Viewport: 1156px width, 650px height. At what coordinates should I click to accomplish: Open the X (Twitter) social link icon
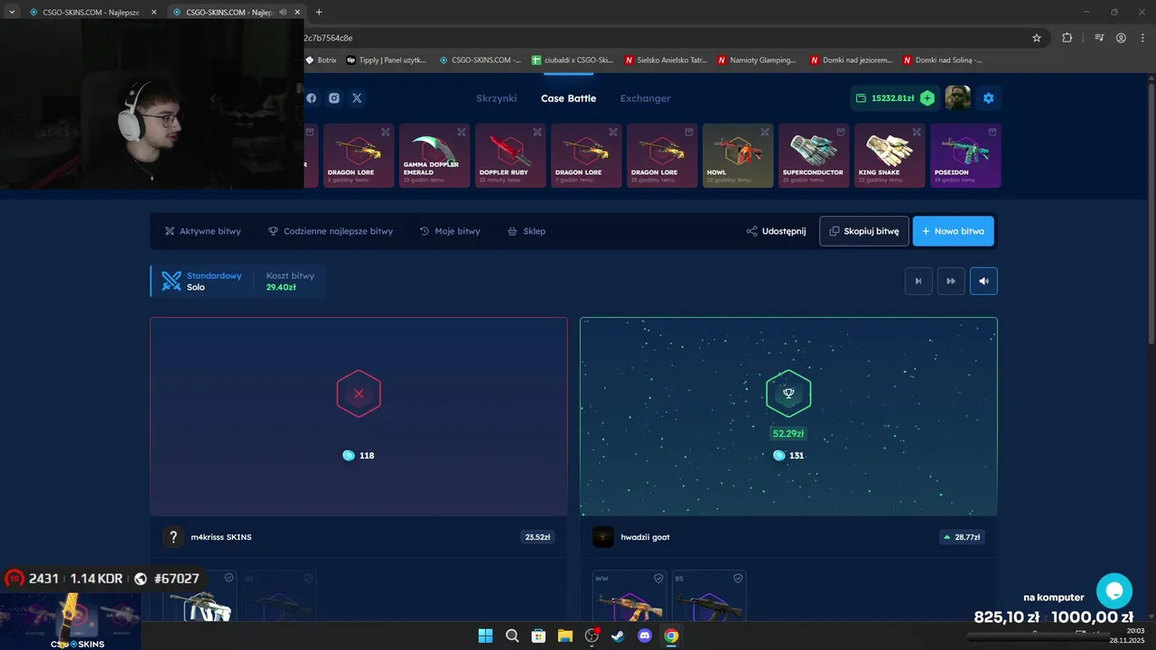(x=357, y=98)
